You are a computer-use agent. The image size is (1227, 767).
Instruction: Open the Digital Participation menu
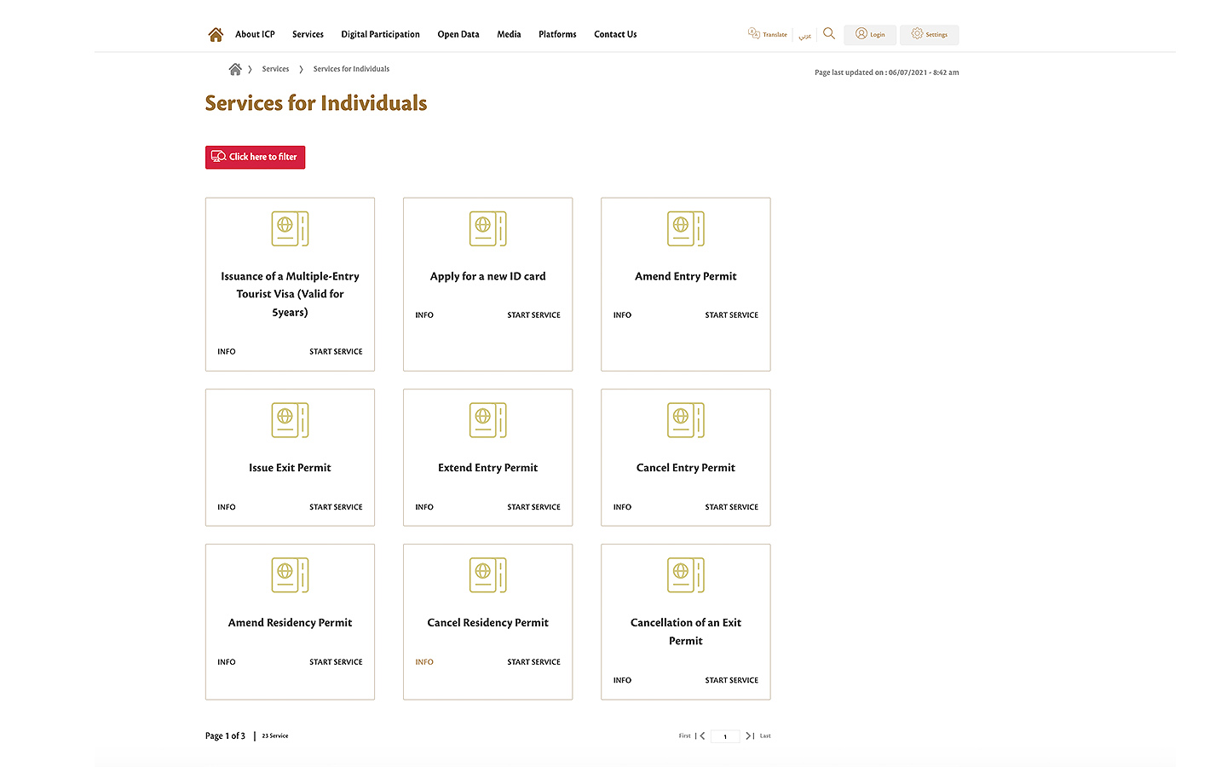380,34
